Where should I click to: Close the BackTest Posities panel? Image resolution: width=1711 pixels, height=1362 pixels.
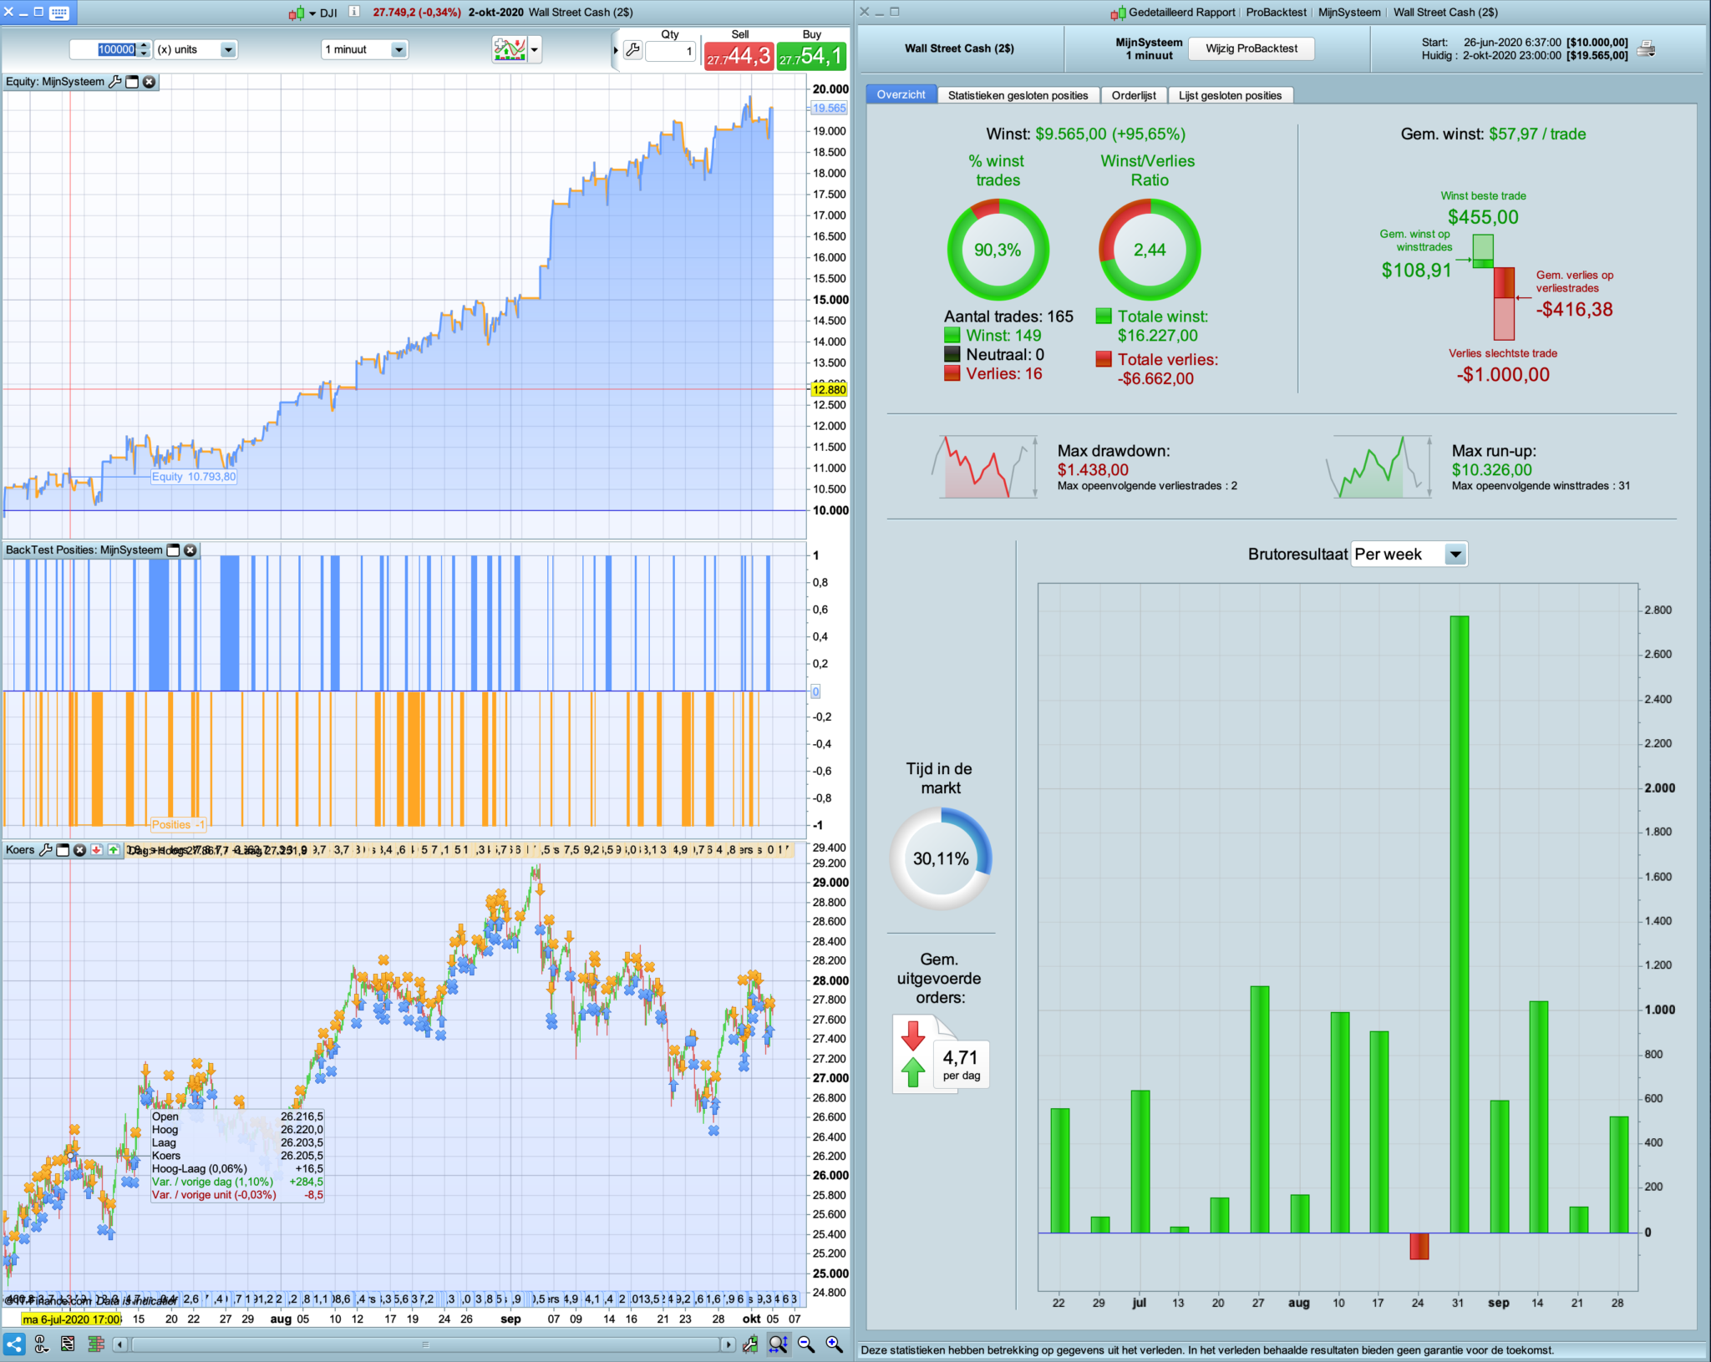coord(190,550)
